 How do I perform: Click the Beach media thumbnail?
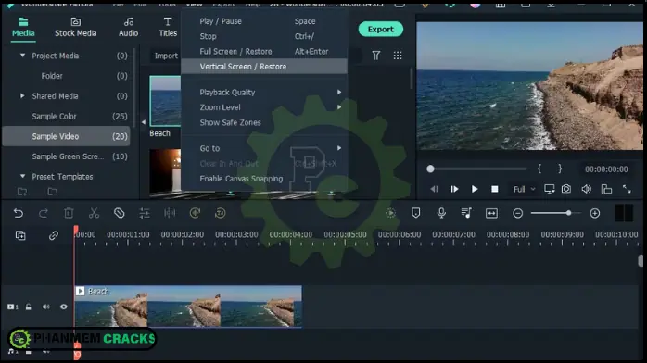[165, 101]
